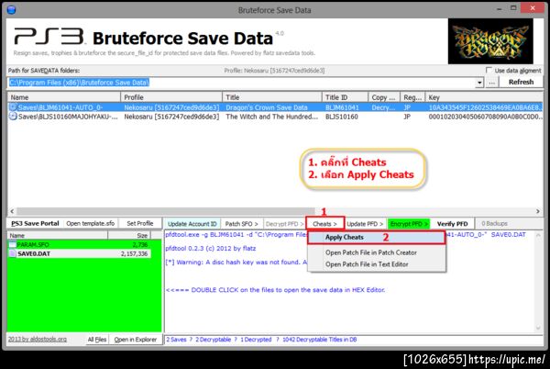
Task: Click the Verify PFD button
Action: pyautogui.click(x=452, y=224)
